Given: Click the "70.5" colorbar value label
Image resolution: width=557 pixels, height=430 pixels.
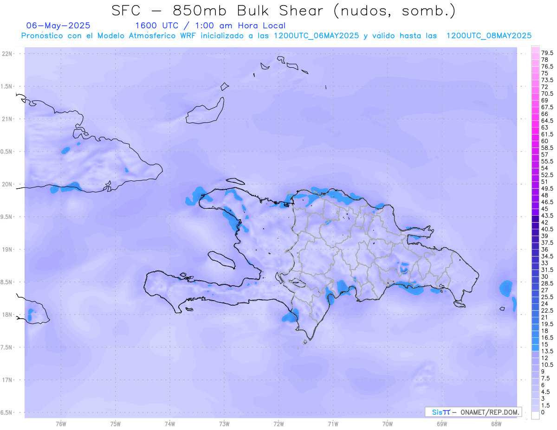Looking at the screenshot, I should coord(548,94).
